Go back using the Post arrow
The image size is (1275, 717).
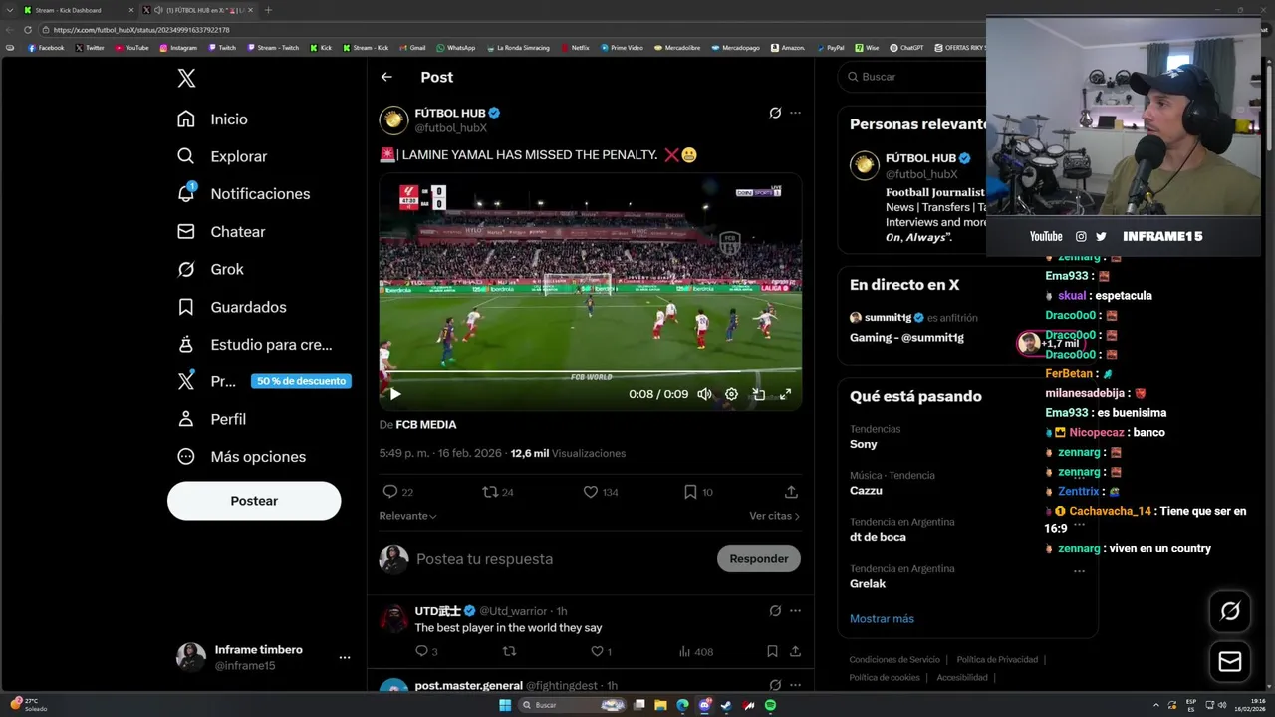pyautogui.click(x=386, y=77)
